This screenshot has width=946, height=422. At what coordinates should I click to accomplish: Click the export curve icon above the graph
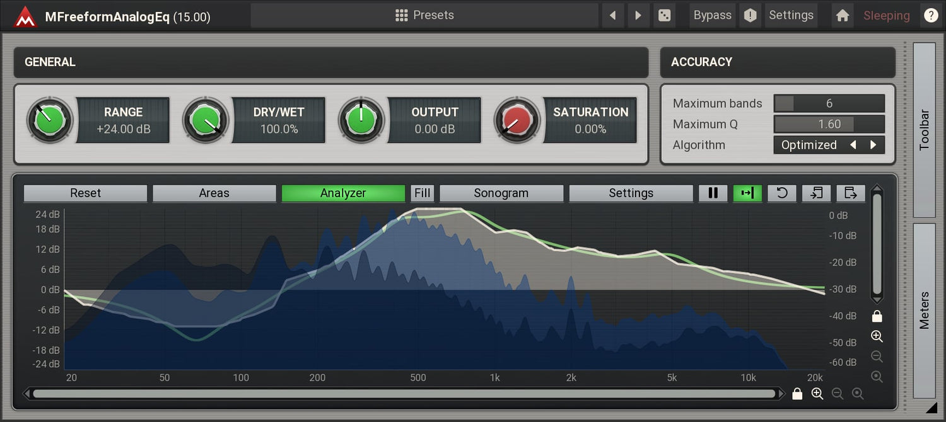click(850, 193)
